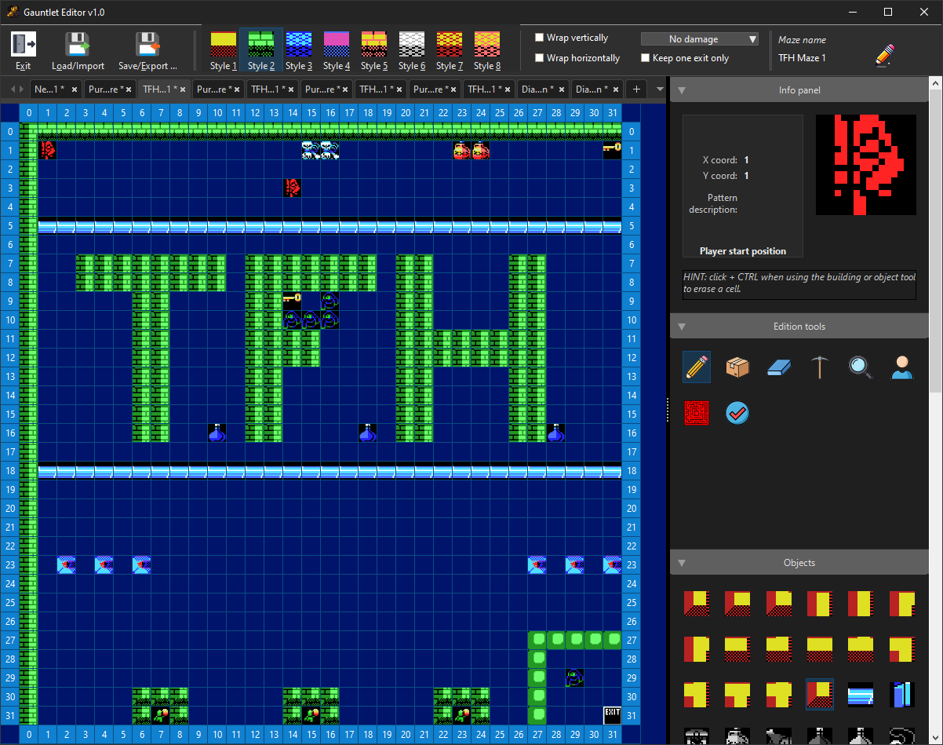Screen dimensions: 943x745
Task: Click the green ghost at column 29 row 29
Action: coord(575,677)
